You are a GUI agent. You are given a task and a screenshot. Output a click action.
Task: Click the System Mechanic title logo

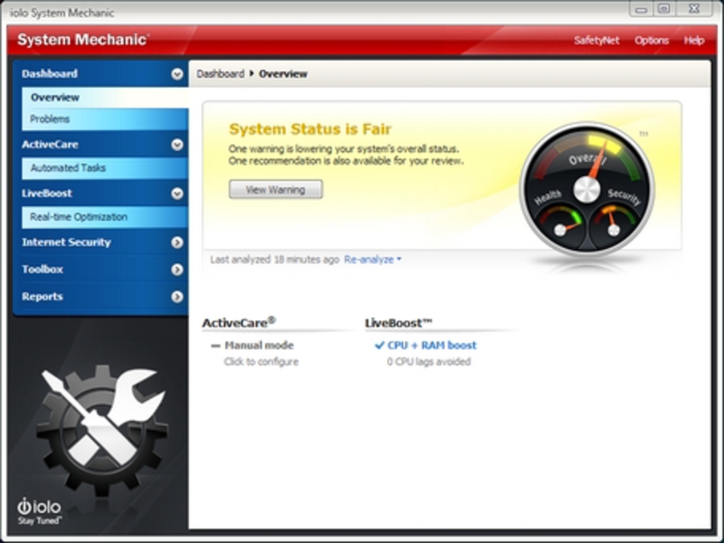tap(83, 40)
